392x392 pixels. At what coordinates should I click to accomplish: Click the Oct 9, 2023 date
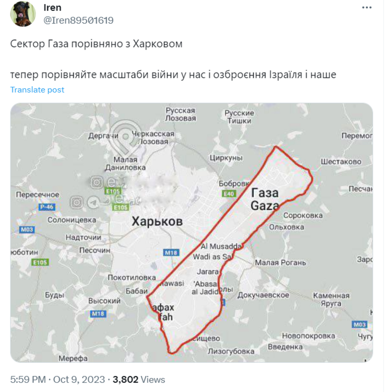80,379
